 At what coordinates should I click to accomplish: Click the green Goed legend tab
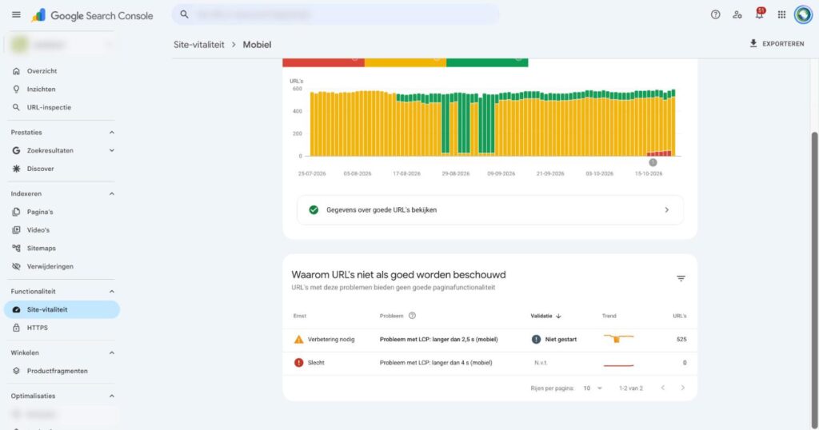click(487, 62)
